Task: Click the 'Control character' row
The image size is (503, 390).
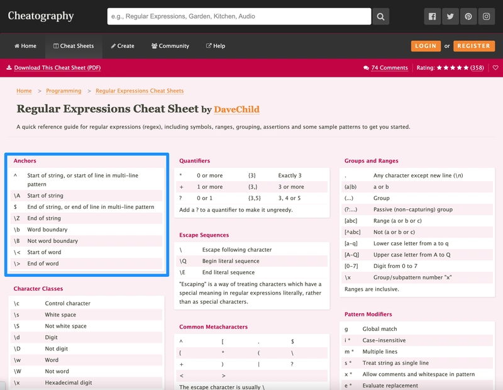Action: (86, 303)
